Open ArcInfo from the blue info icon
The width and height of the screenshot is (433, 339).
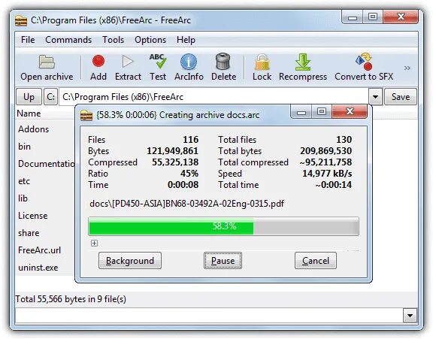coord(189,62)
